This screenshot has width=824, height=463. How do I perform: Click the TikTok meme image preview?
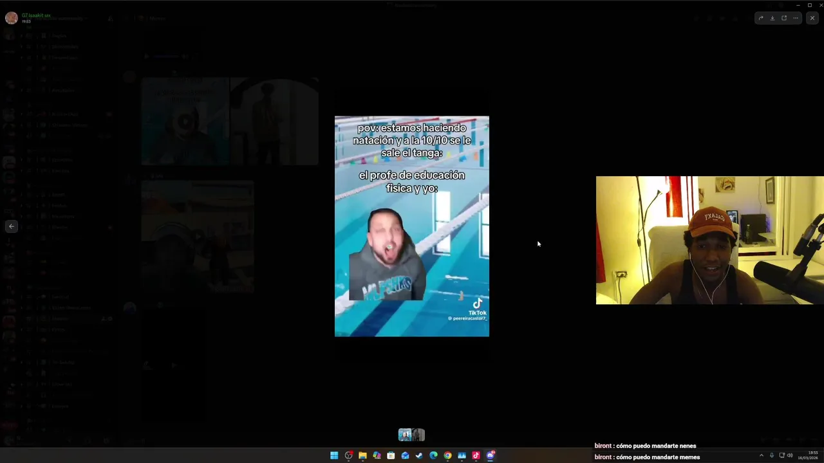click(x=412, y=226)
